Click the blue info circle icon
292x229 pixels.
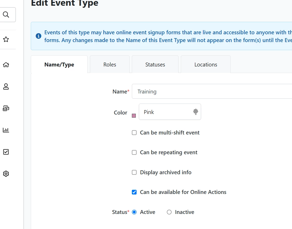[x=39, y=36]
